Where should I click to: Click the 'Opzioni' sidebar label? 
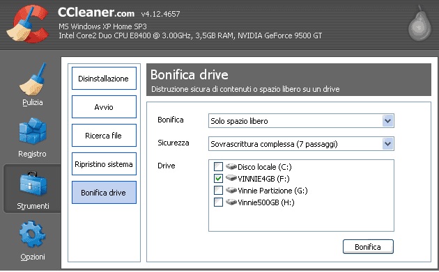click(33, 257)
